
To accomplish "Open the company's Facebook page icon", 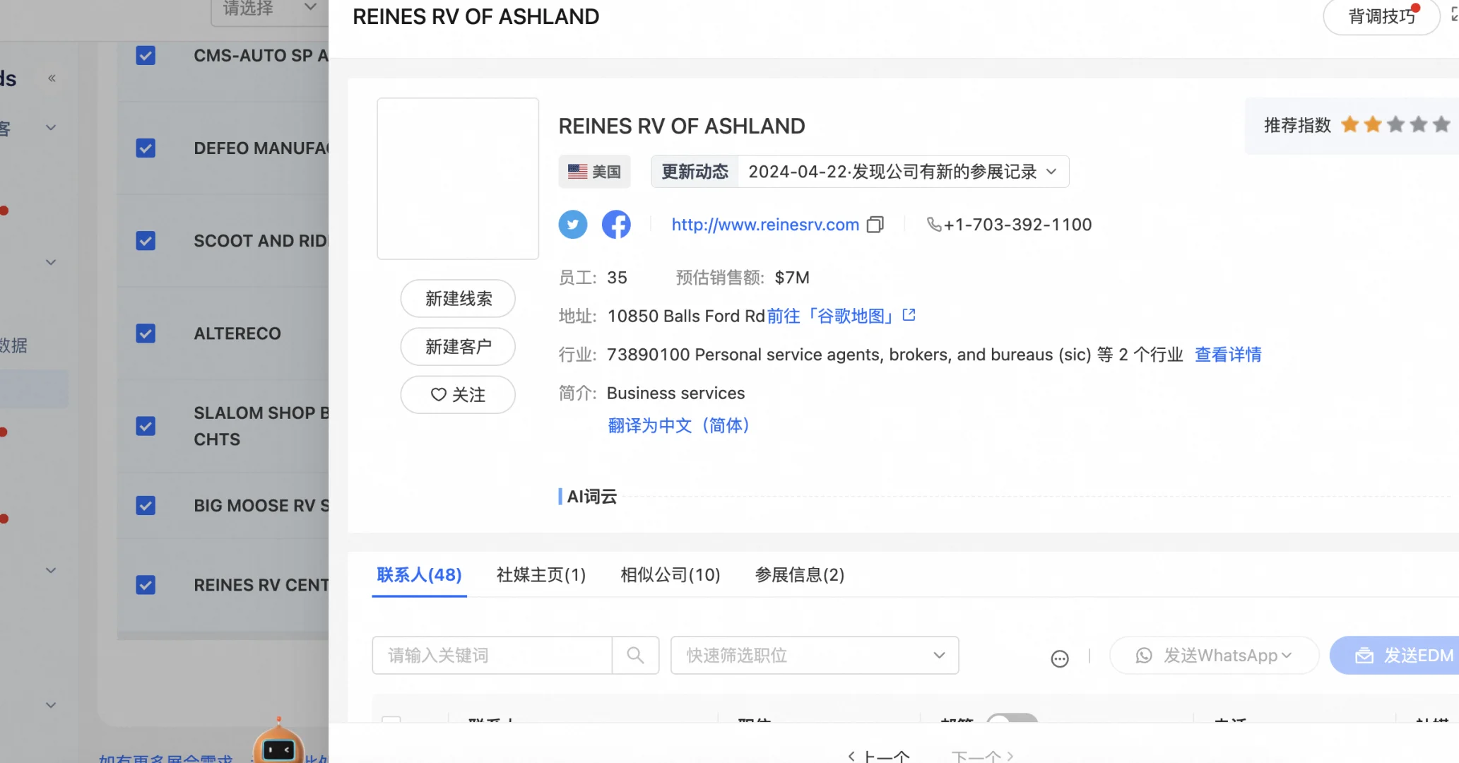I will click(x=616, y=225).
